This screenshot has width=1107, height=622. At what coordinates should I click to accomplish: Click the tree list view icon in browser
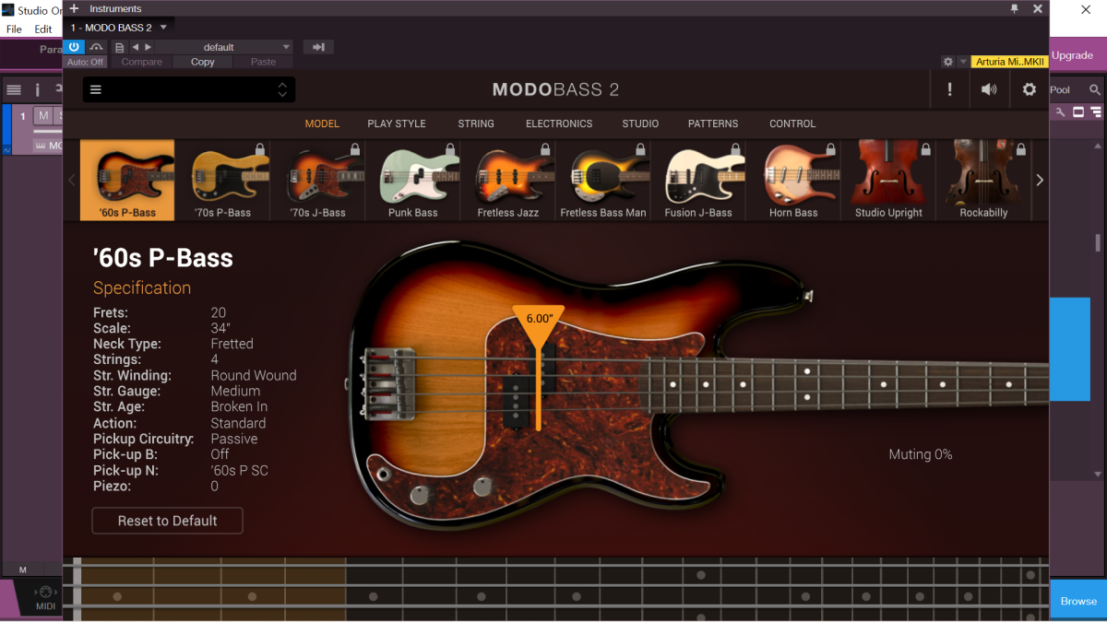point(1096,112)
